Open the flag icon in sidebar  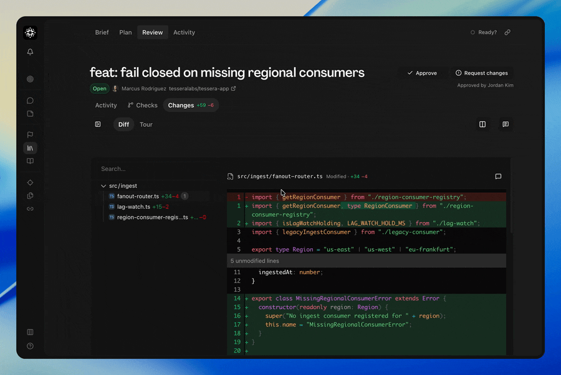(x=30, y=134)
